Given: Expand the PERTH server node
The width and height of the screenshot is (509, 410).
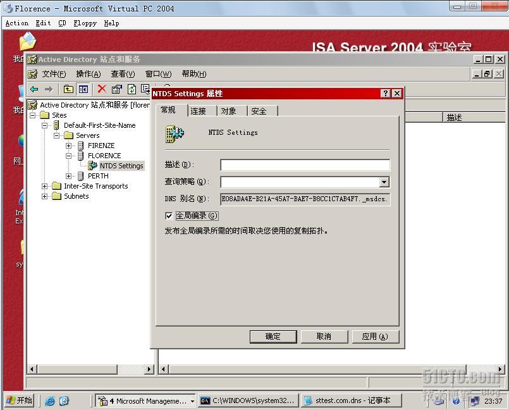Looking at the screenshot, I should point(68,176).
